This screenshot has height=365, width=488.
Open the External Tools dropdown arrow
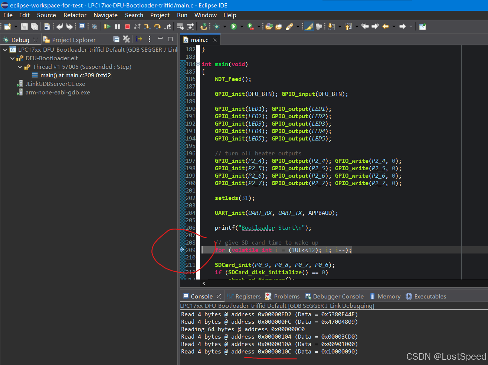pos(259,26)
